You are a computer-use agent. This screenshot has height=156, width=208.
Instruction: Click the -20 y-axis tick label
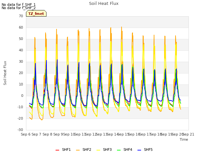[x=20, y=118]
